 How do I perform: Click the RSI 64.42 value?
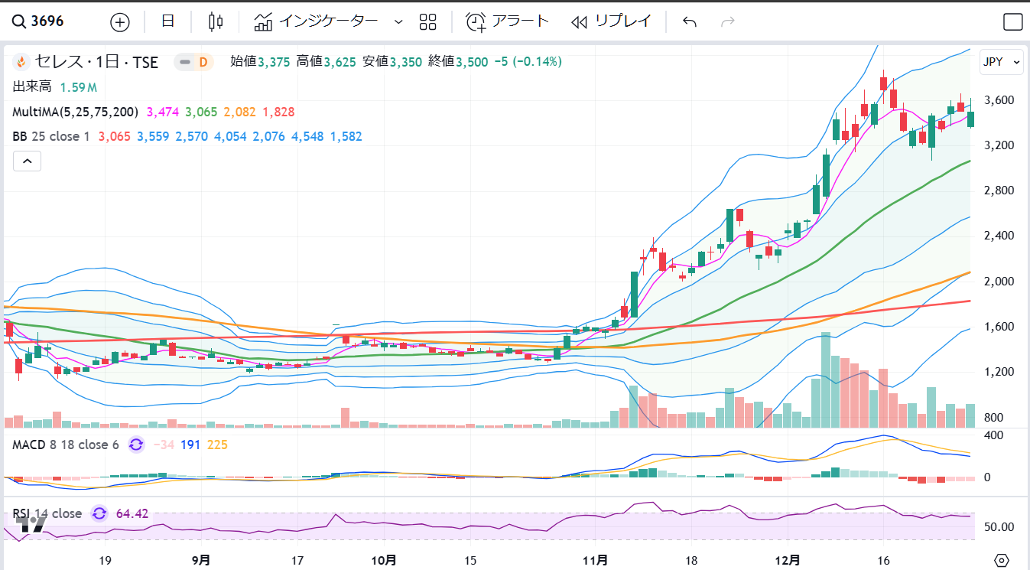pos(132,513)
